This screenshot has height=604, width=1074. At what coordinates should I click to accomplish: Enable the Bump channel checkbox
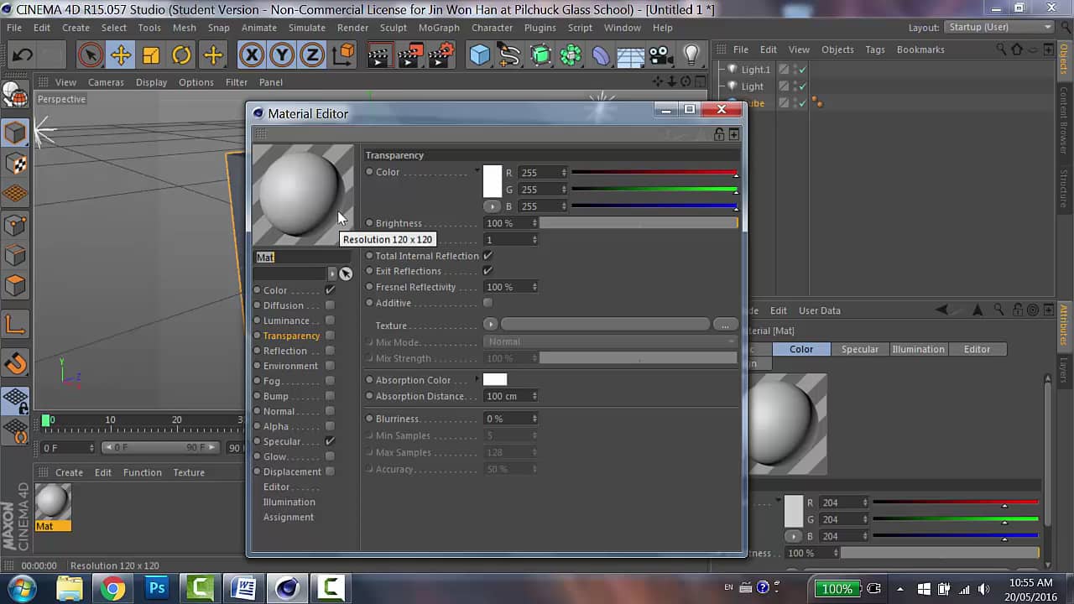click(330, 396)
